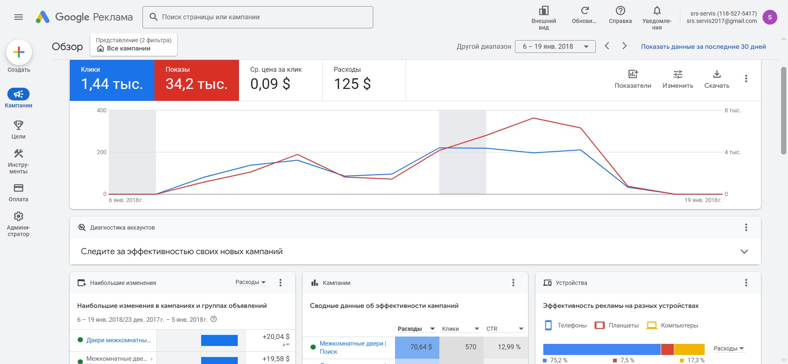Click the red Планшеты segment of the device bar
This screenshot has width=788, height=364.
click(x=667, y=349)
